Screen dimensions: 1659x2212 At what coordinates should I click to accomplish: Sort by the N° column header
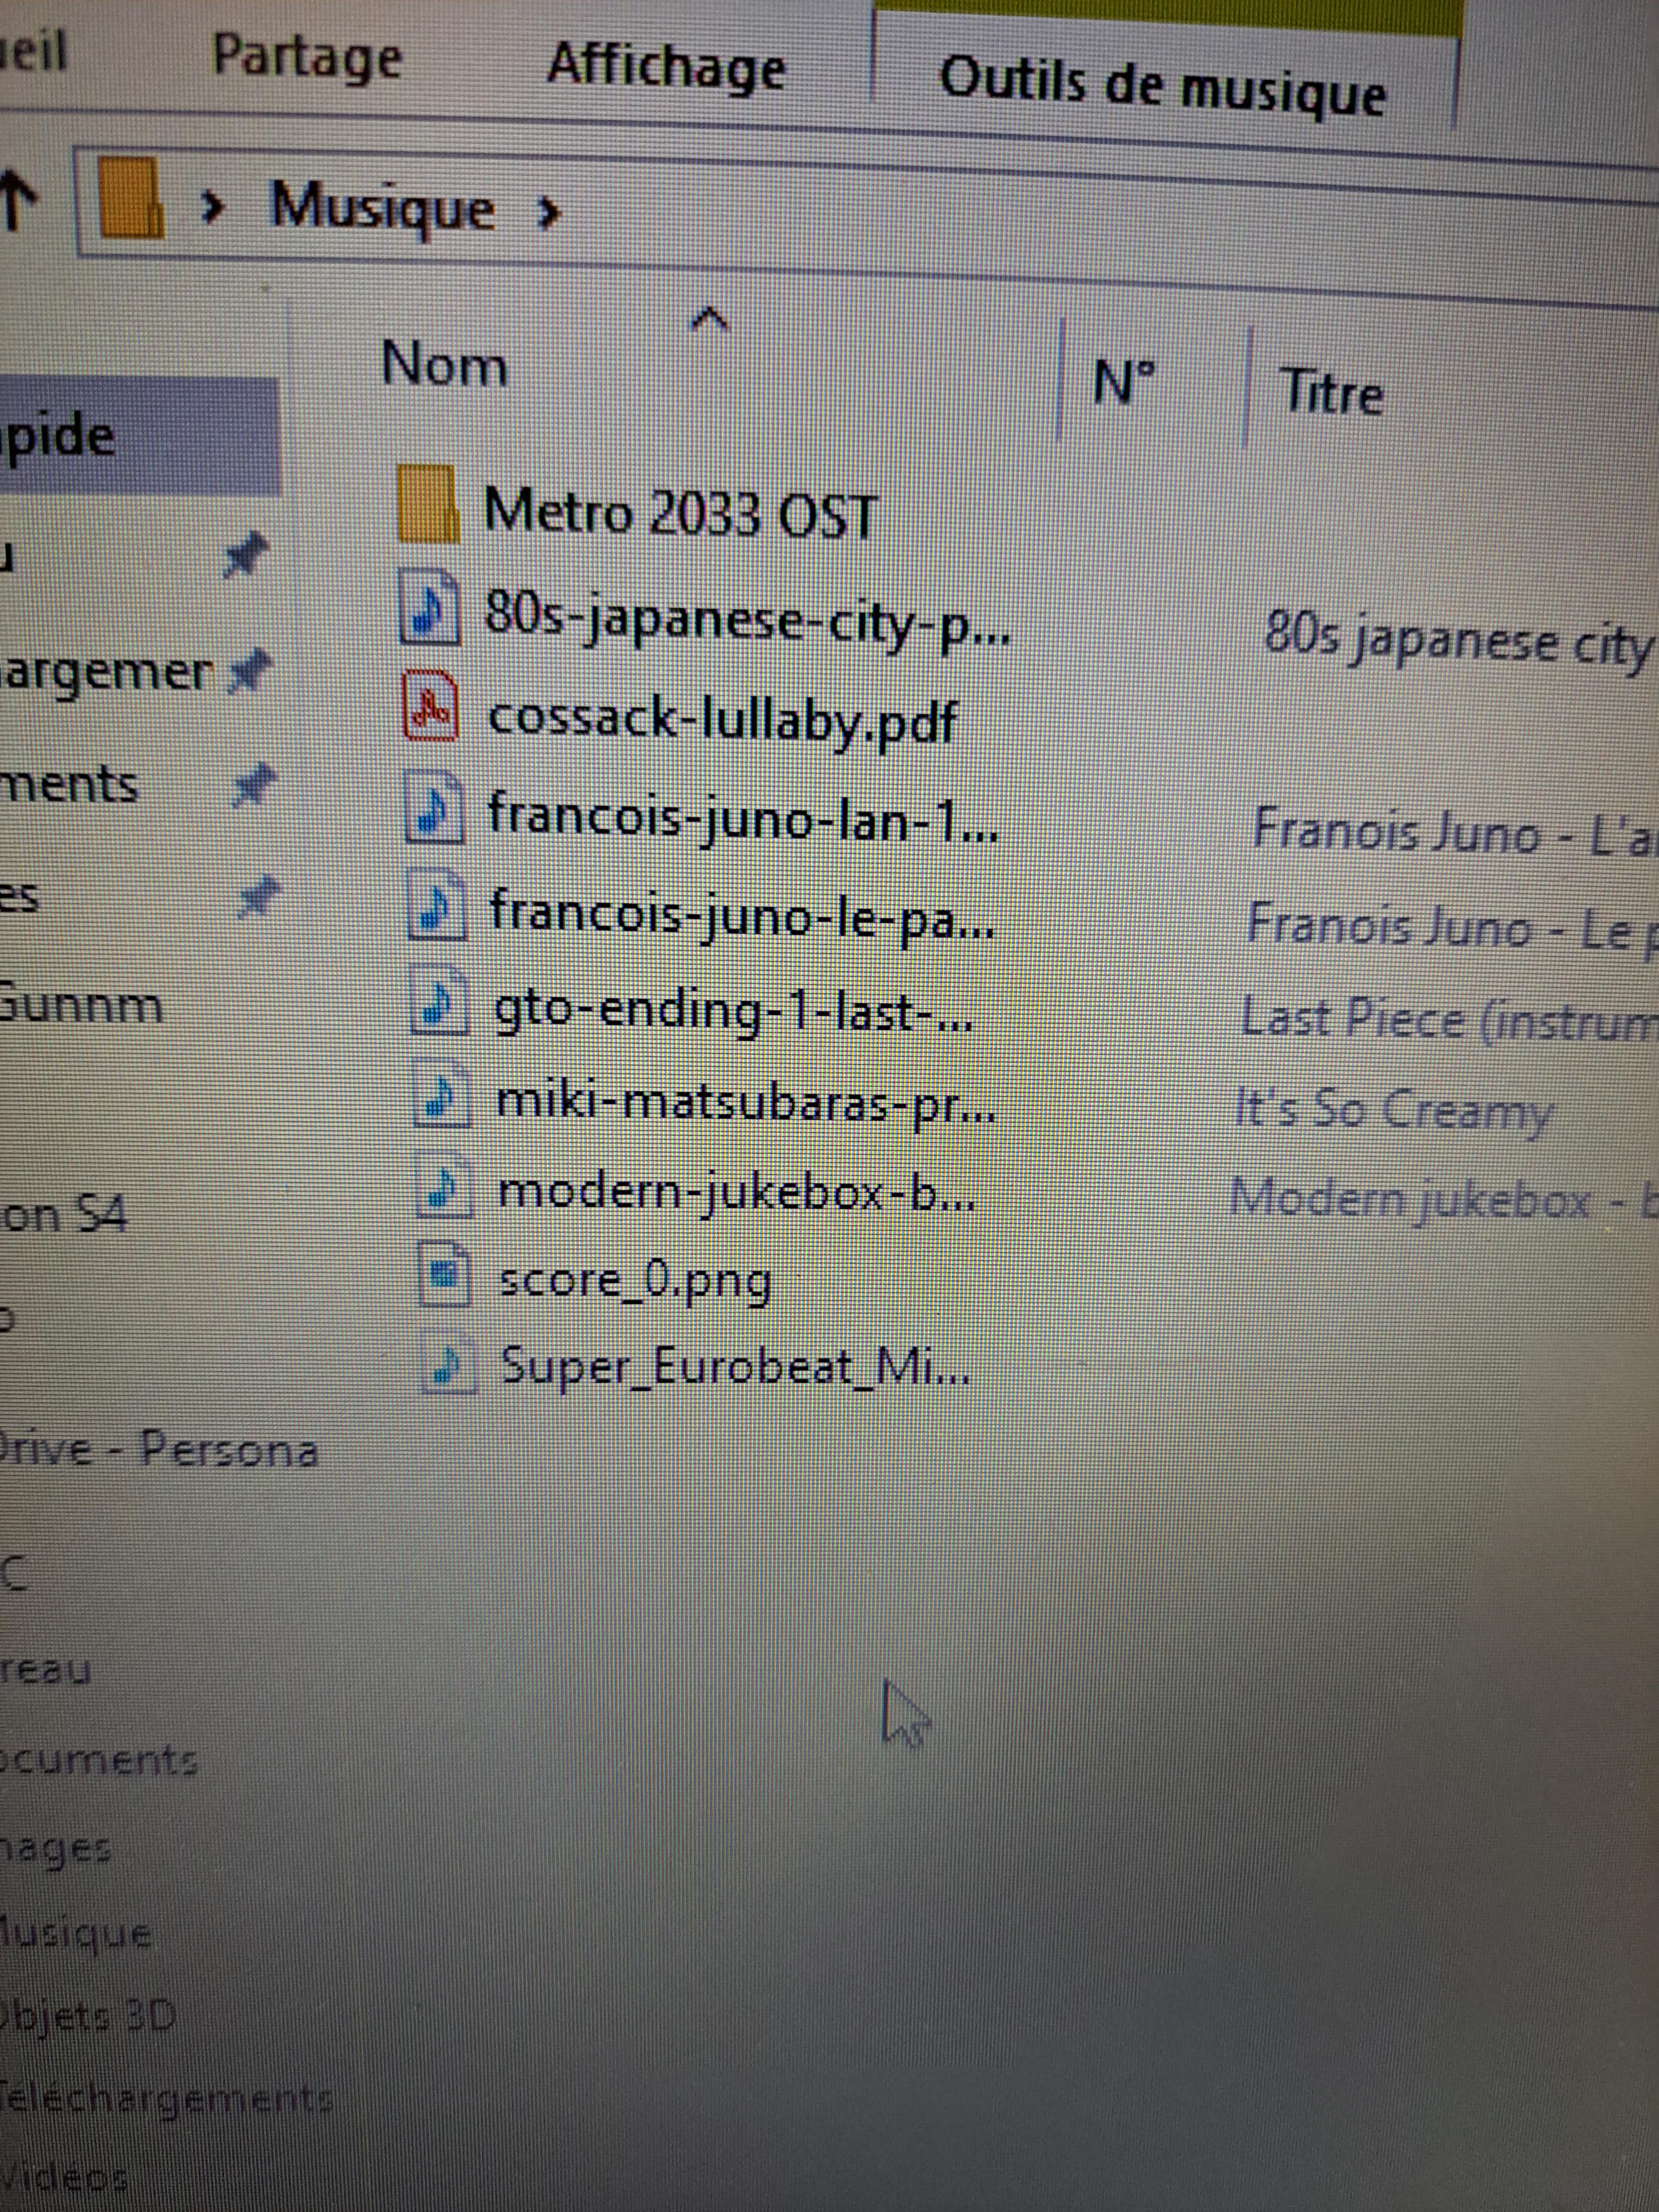click(1124, 382)
